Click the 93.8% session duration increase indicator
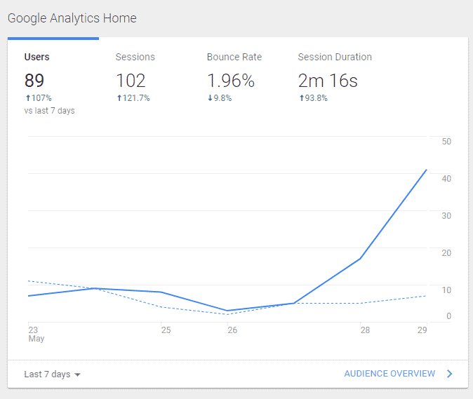This screenshot has width=473, height=399. 313,98
